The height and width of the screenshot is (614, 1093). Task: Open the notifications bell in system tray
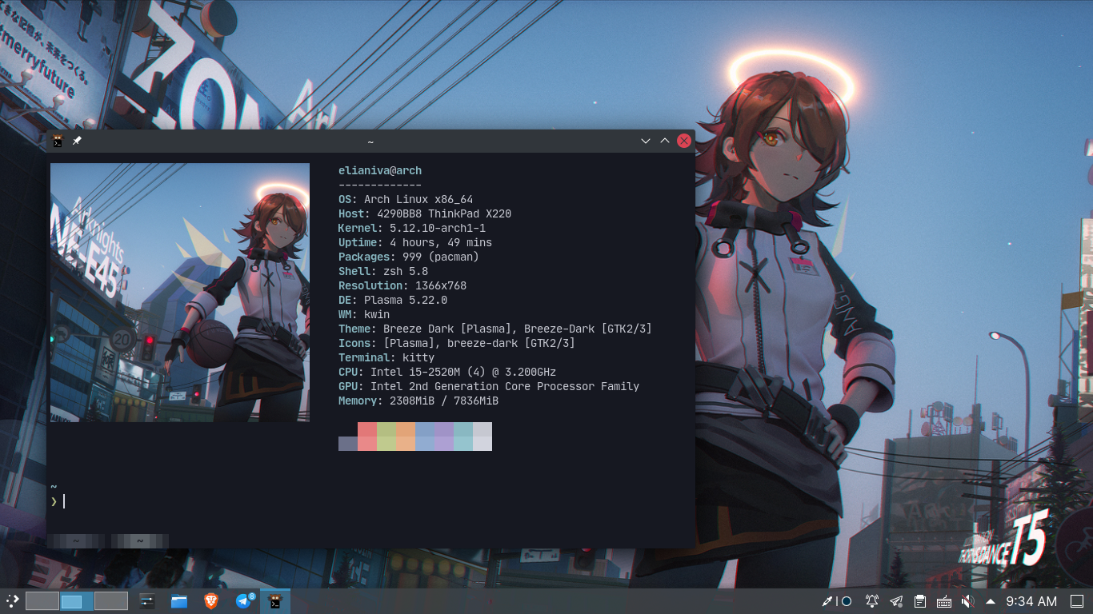click(x=871, y=601)
